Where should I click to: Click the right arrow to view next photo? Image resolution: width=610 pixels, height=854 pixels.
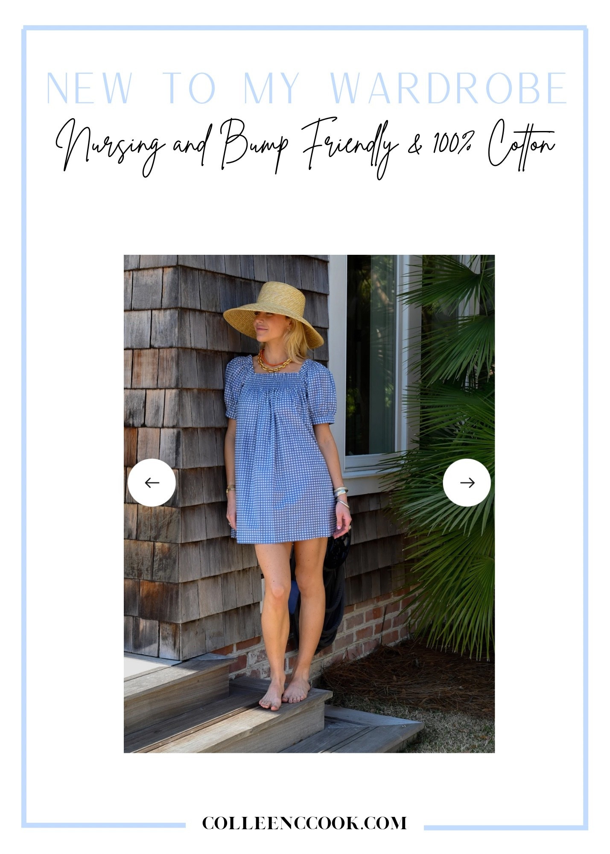coord(467,483)
